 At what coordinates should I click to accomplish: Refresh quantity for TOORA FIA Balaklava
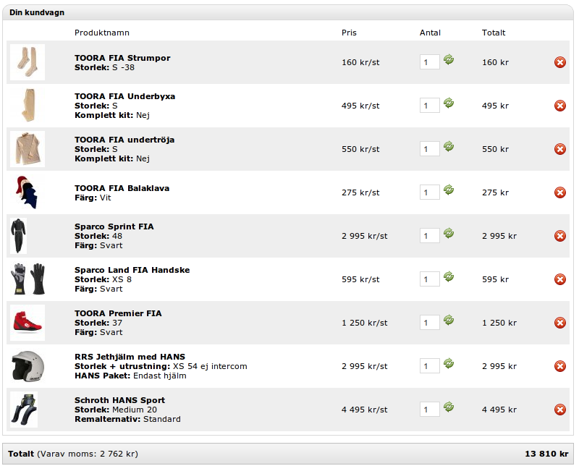pos(449,190)
